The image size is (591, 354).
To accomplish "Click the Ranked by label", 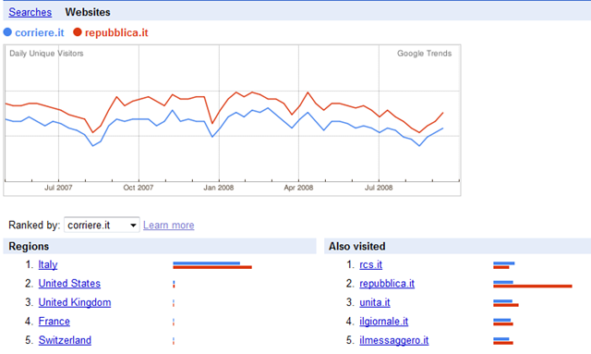I will click(x=34, y=226).
